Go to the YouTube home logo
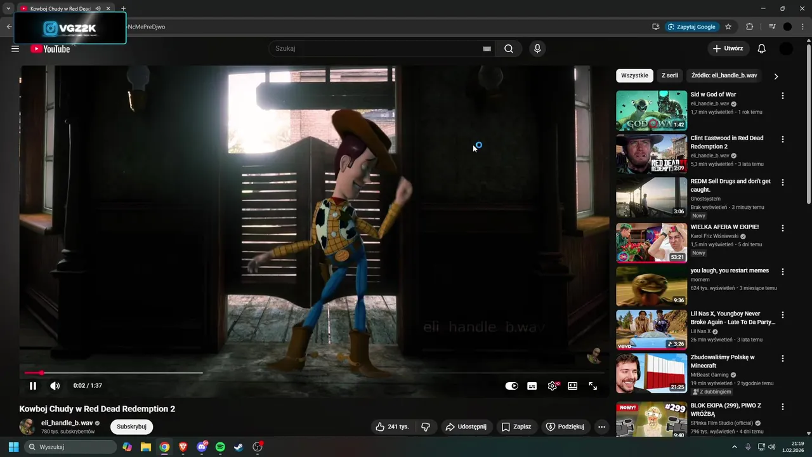Viewport: 812px width, 457px height. point(50,49)
